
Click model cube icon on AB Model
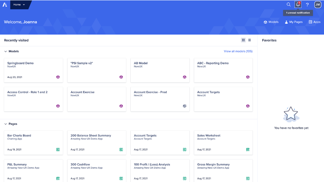(185, 77)
